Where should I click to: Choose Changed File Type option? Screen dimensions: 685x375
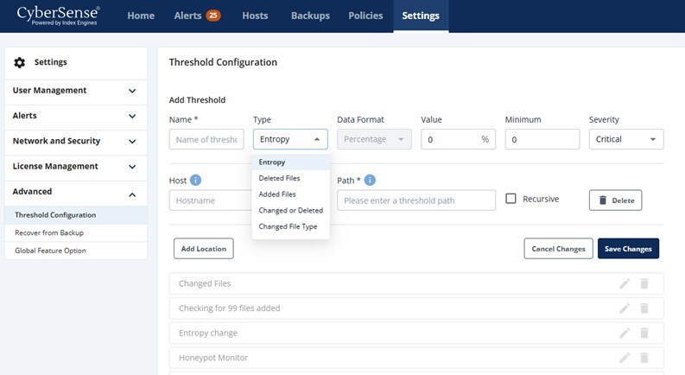pos(288,226)
